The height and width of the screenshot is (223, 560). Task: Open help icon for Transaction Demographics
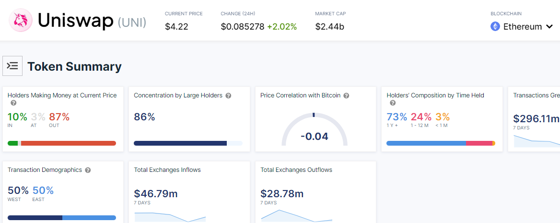[x=88, y=170]
